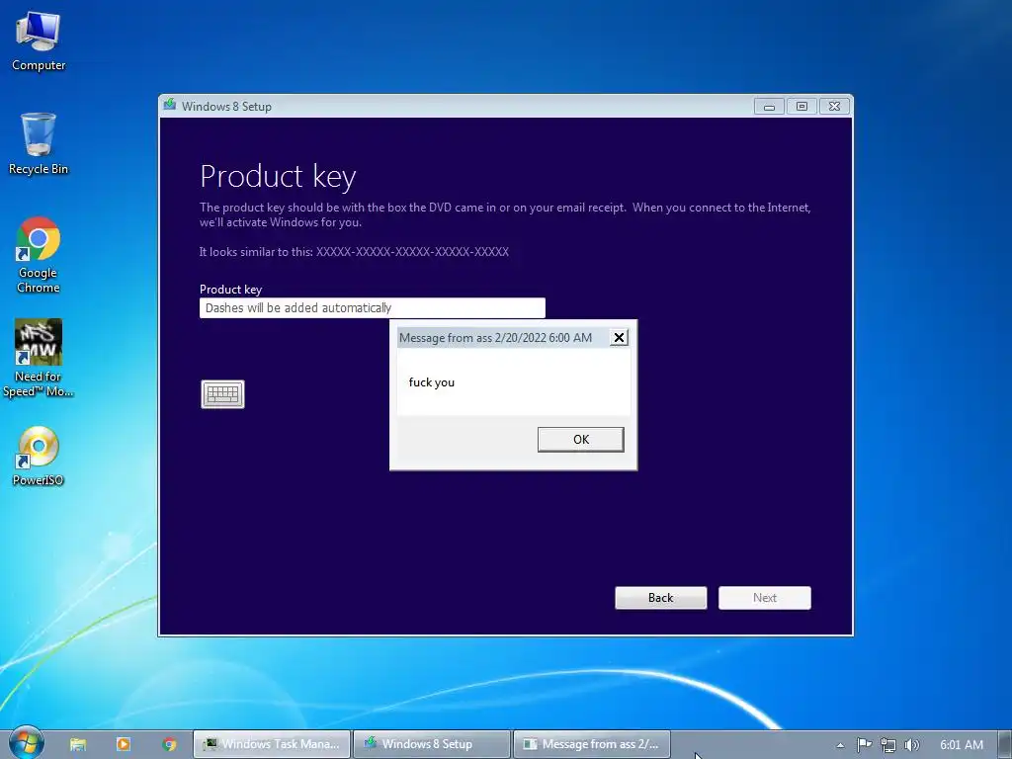Click the Show desktop strip

[1005, 744]
